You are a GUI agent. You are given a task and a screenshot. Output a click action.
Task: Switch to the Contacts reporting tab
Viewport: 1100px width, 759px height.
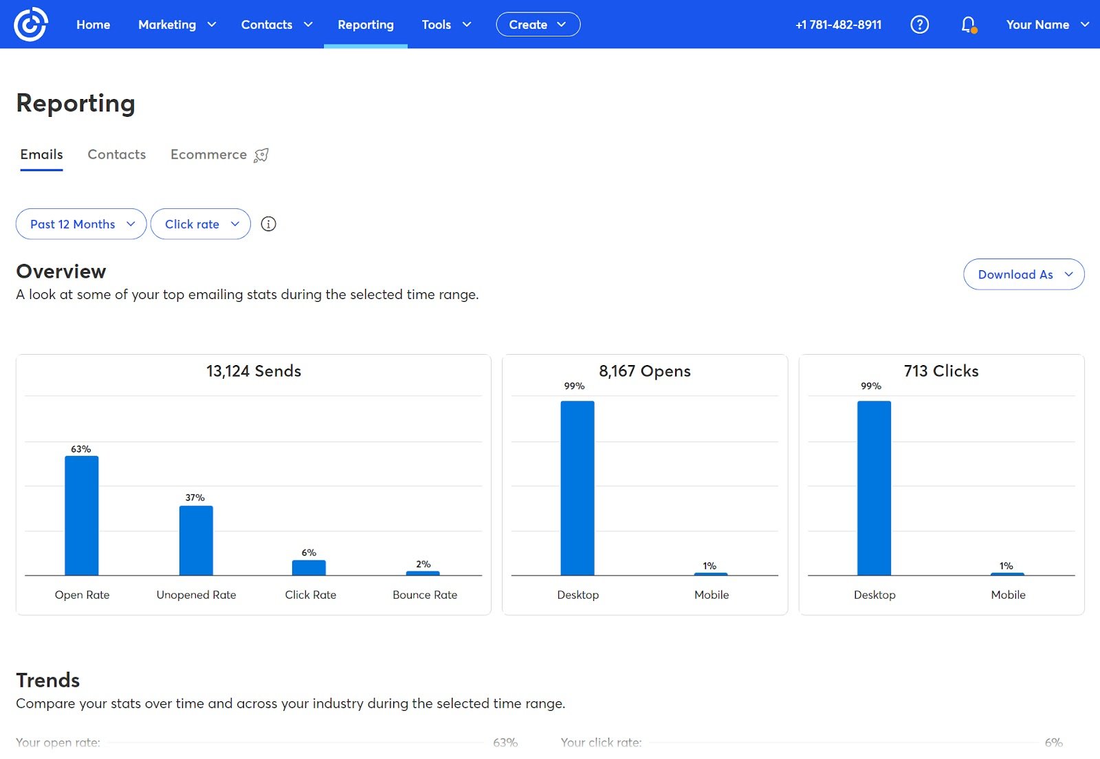(x=116, y=154)
